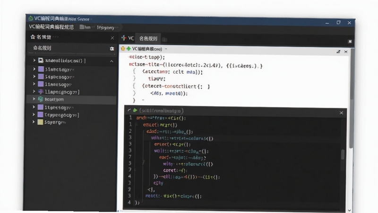Screen dimensions: 378x213
Task: Collapse the tree using the up chevron
Action: (112, 62)
